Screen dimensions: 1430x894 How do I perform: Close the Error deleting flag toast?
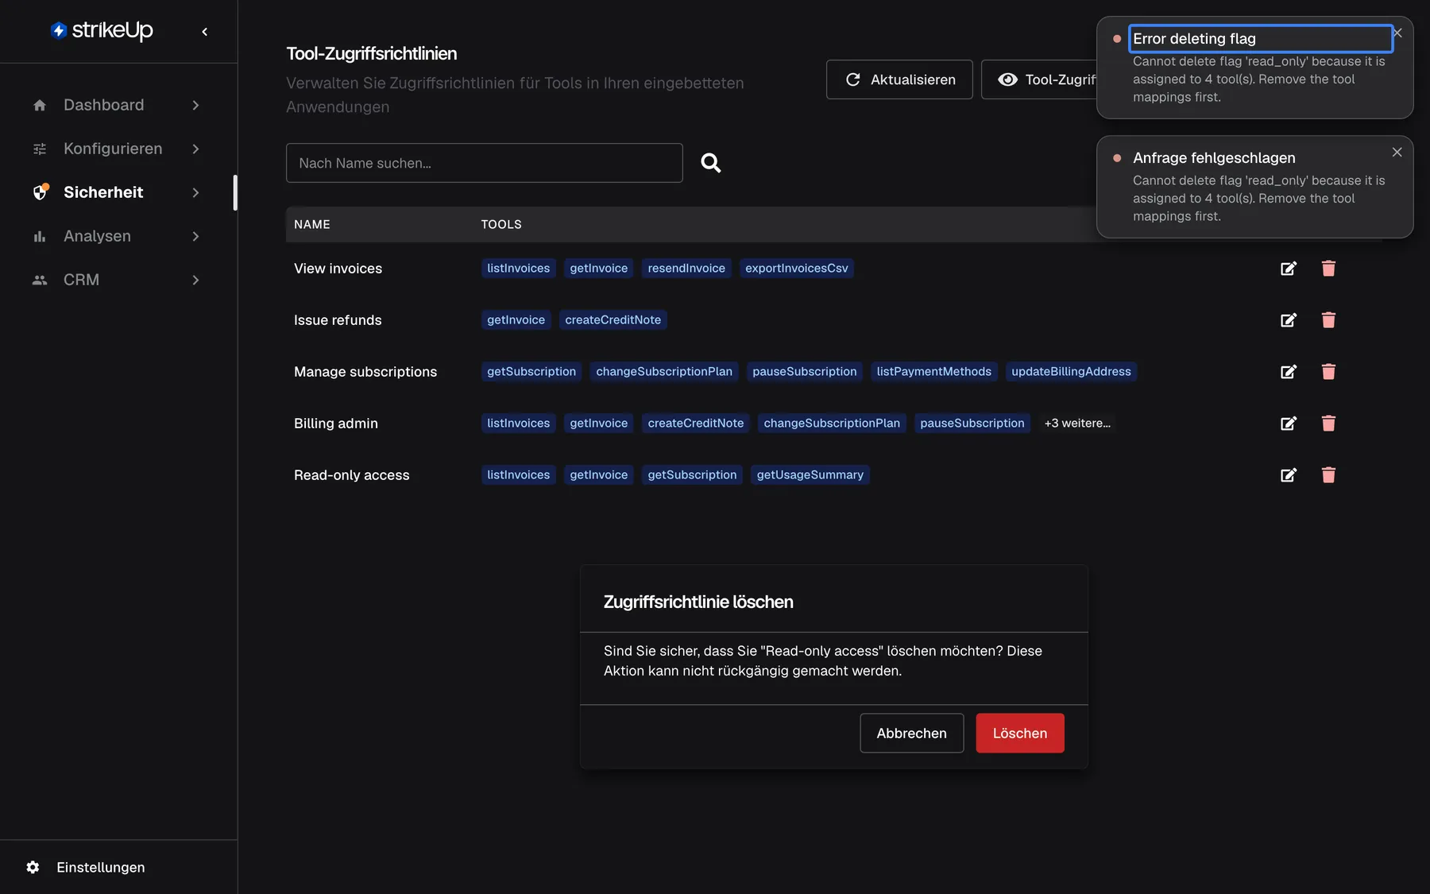pos(1398,33)
